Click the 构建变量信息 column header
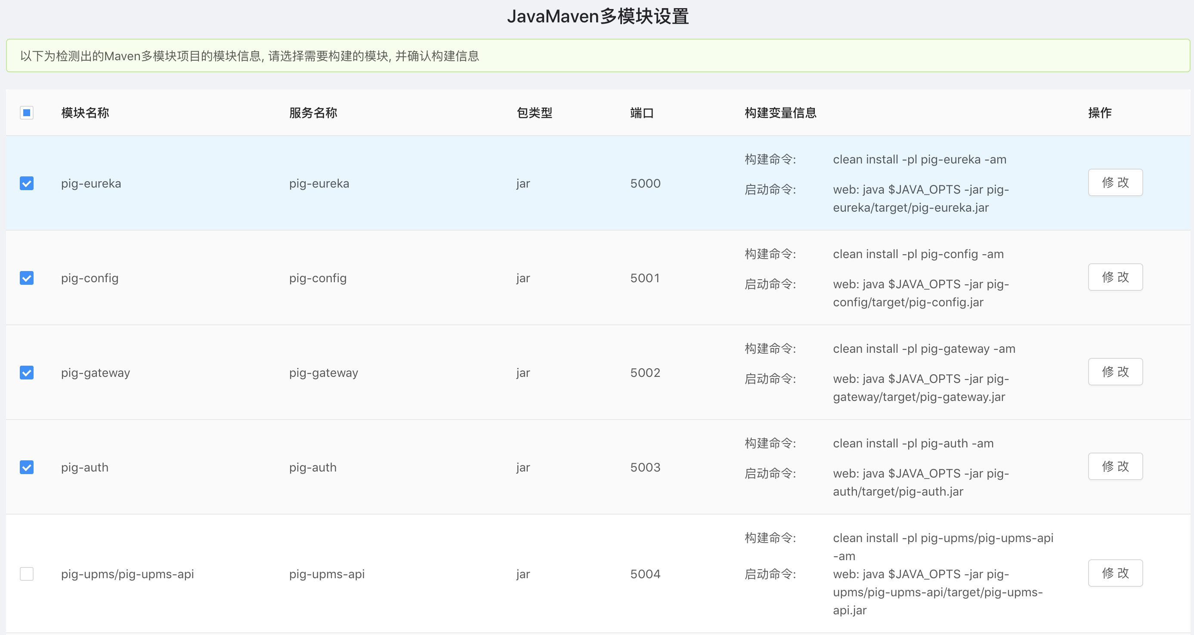Viewport: 1194px width, 635px height. tap(780, 113)
